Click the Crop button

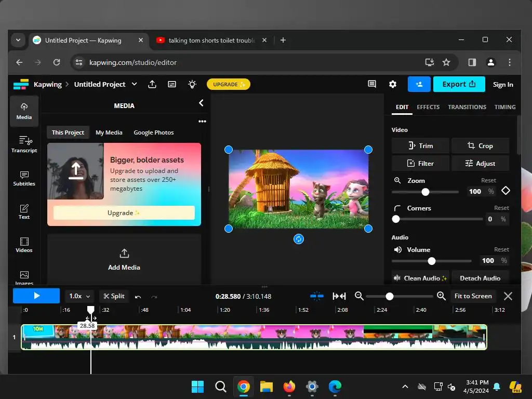480,145
